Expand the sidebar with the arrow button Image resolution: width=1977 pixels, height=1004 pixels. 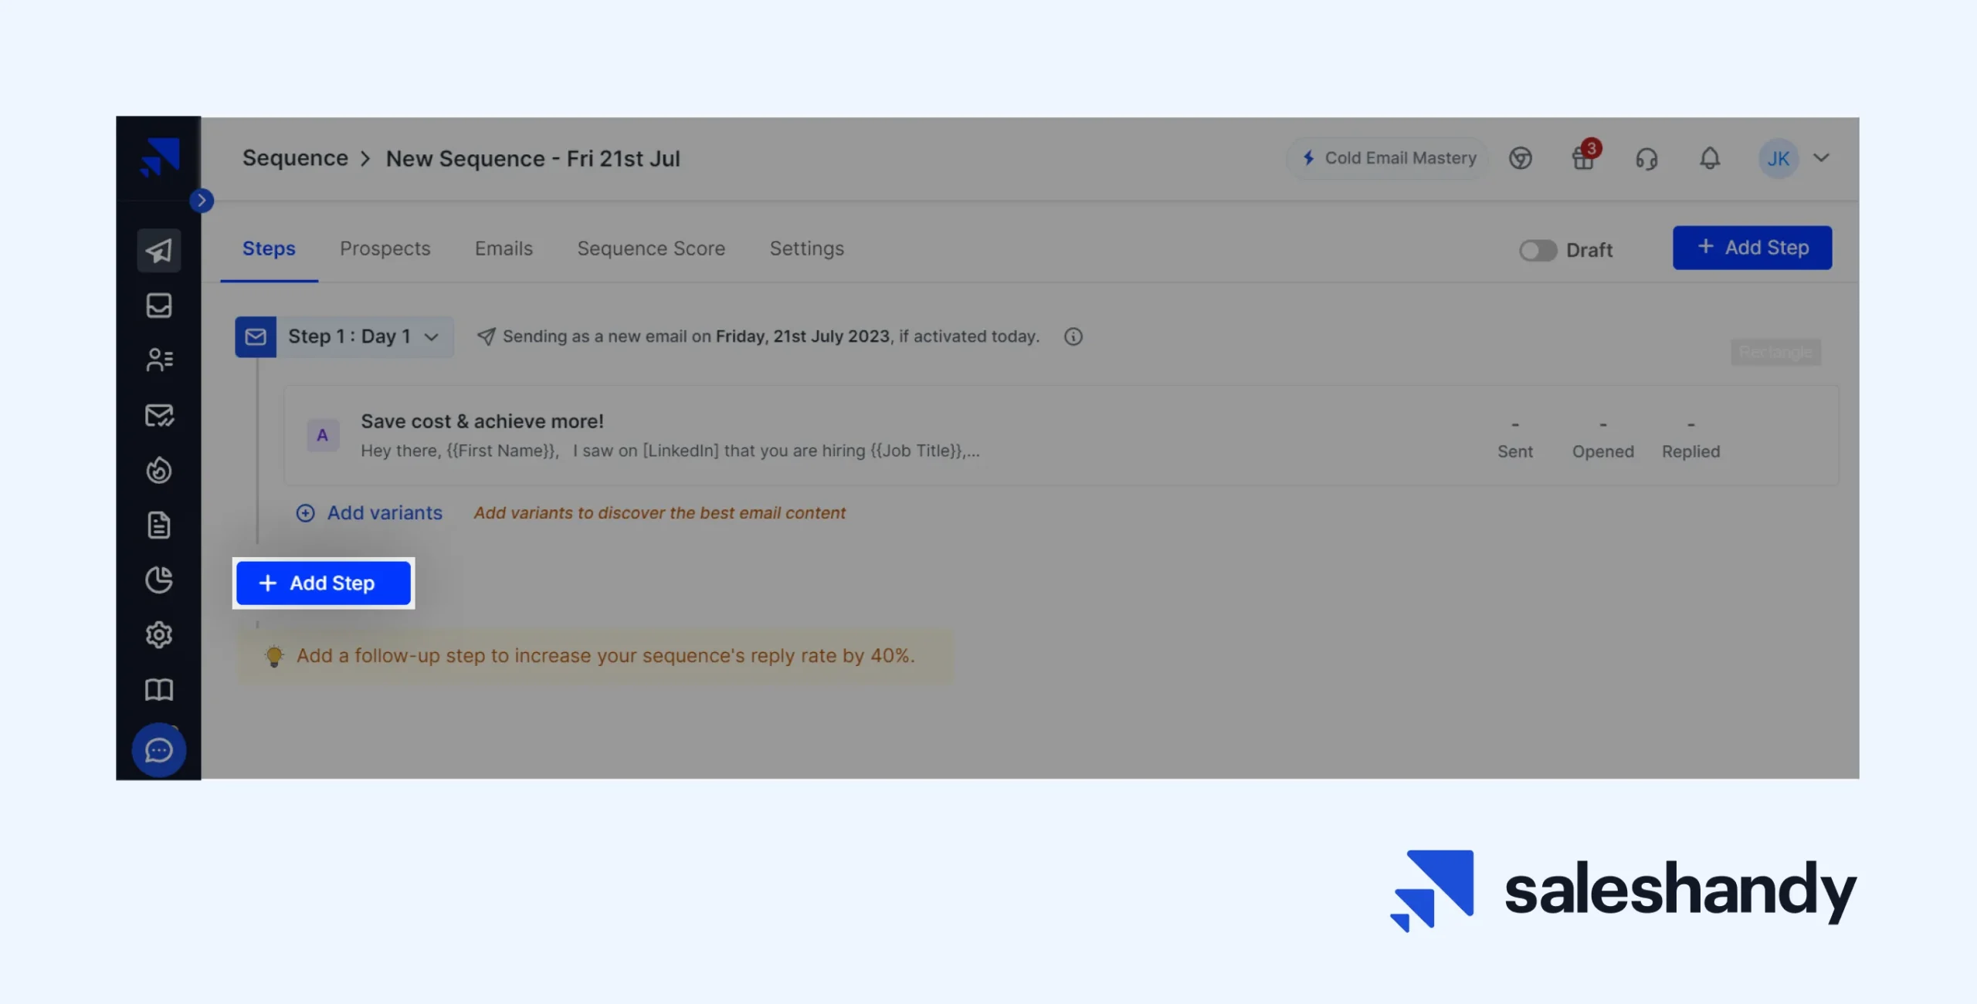click(202, 201)
